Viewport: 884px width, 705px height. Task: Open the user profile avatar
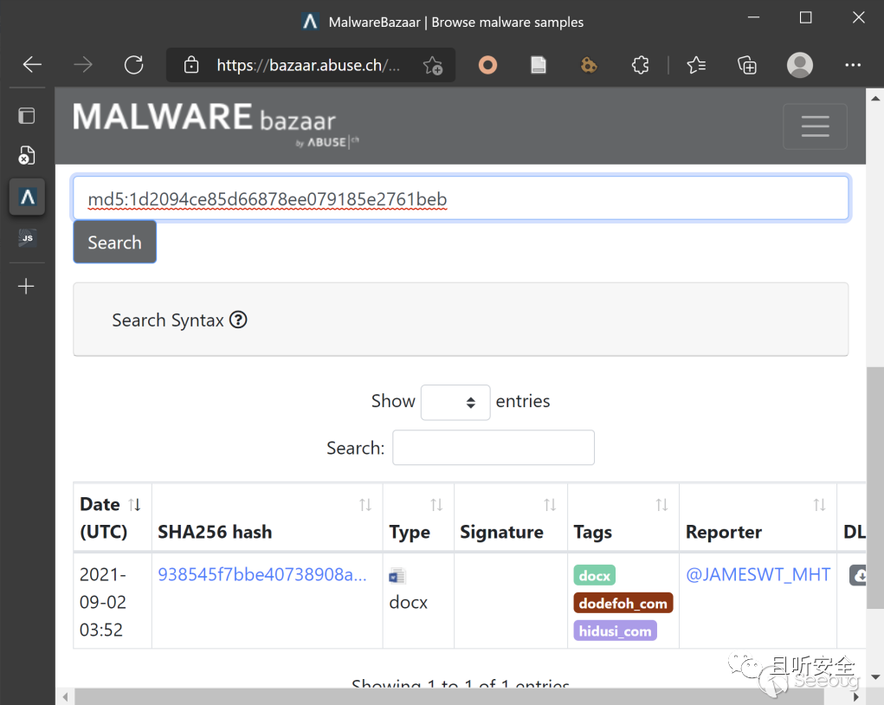tap(799, 65)
